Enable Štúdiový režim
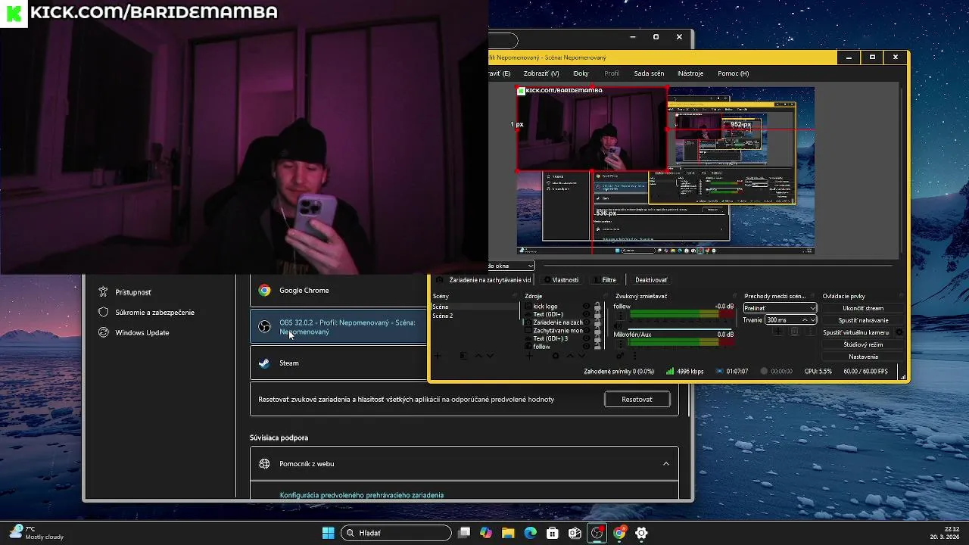The width and height of the screenshot is (969, 545). coord(863,344)
